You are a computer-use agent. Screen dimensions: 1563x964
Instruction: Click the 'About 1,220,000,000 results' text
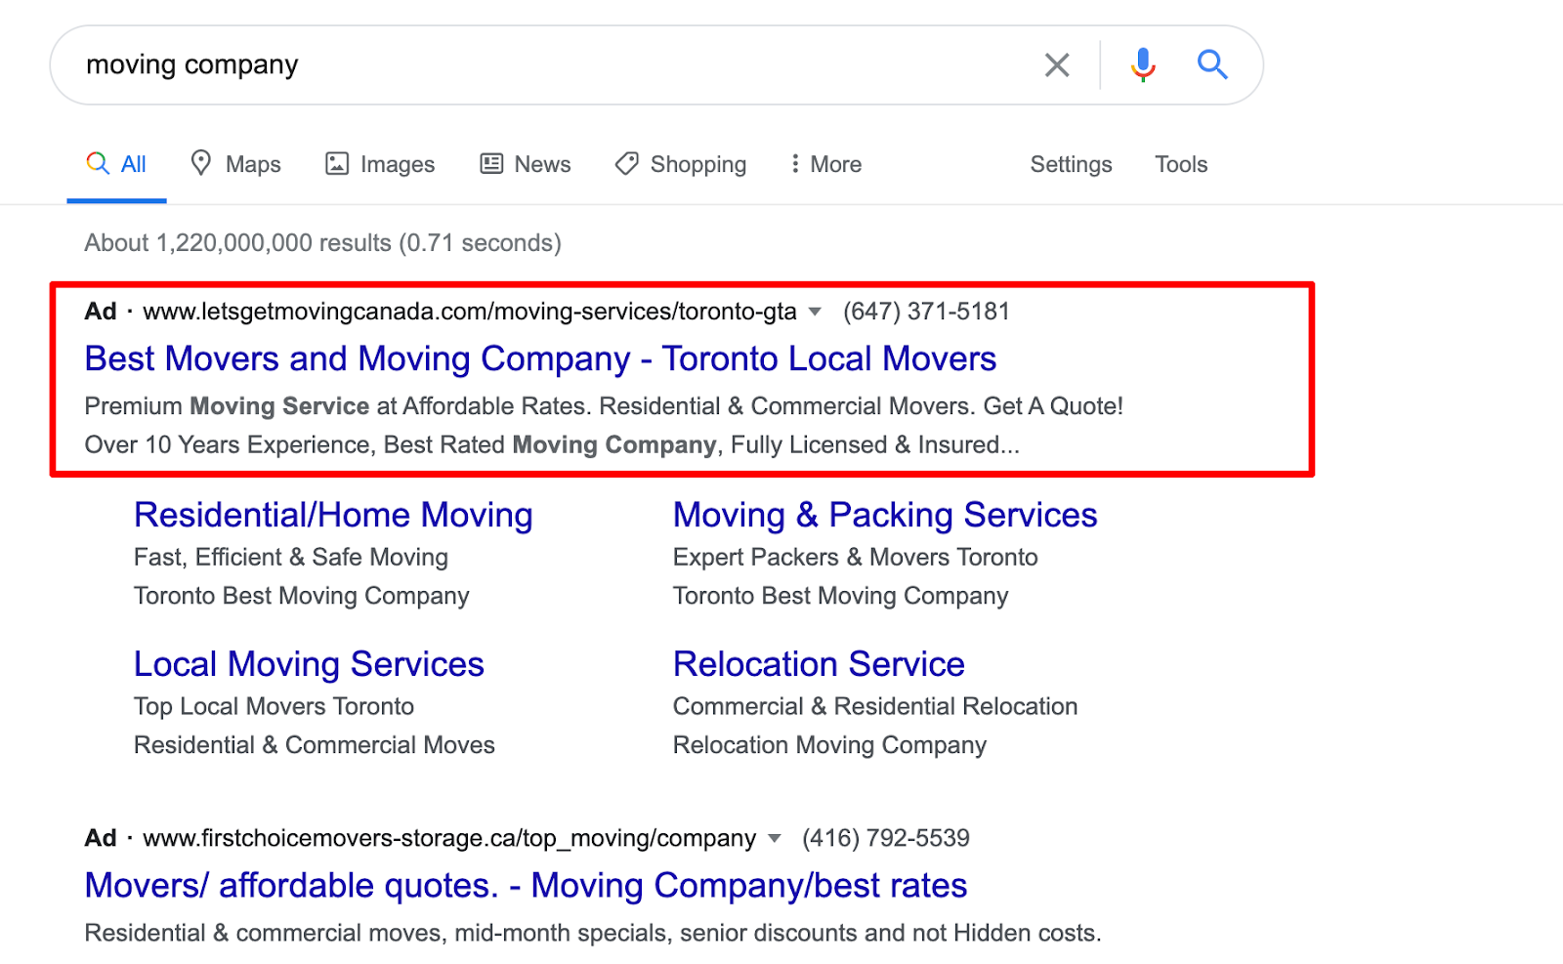pyautogui.click(x=322, y=242)
